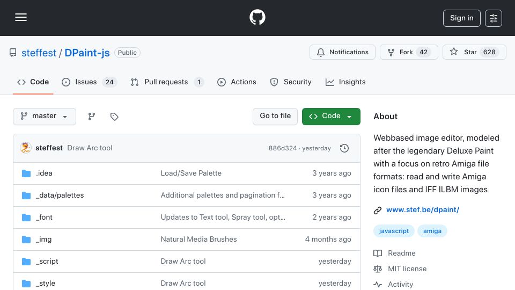Open the MIT license link

coord(407,269)
